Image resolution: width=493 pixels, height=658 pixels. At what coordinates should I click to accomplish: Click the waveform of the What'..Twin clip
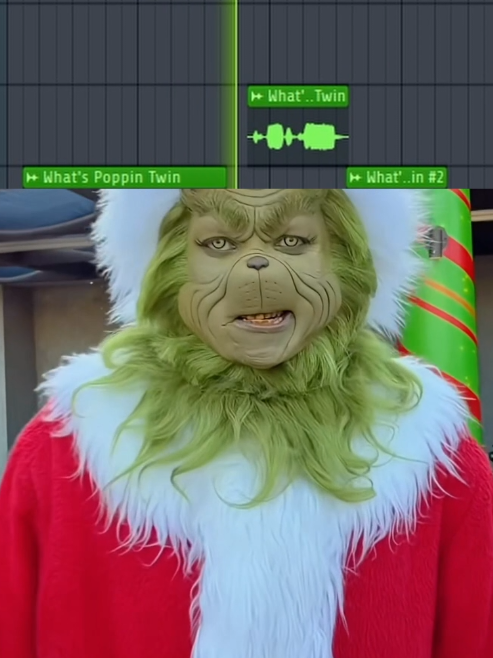[x=298, y=136]
